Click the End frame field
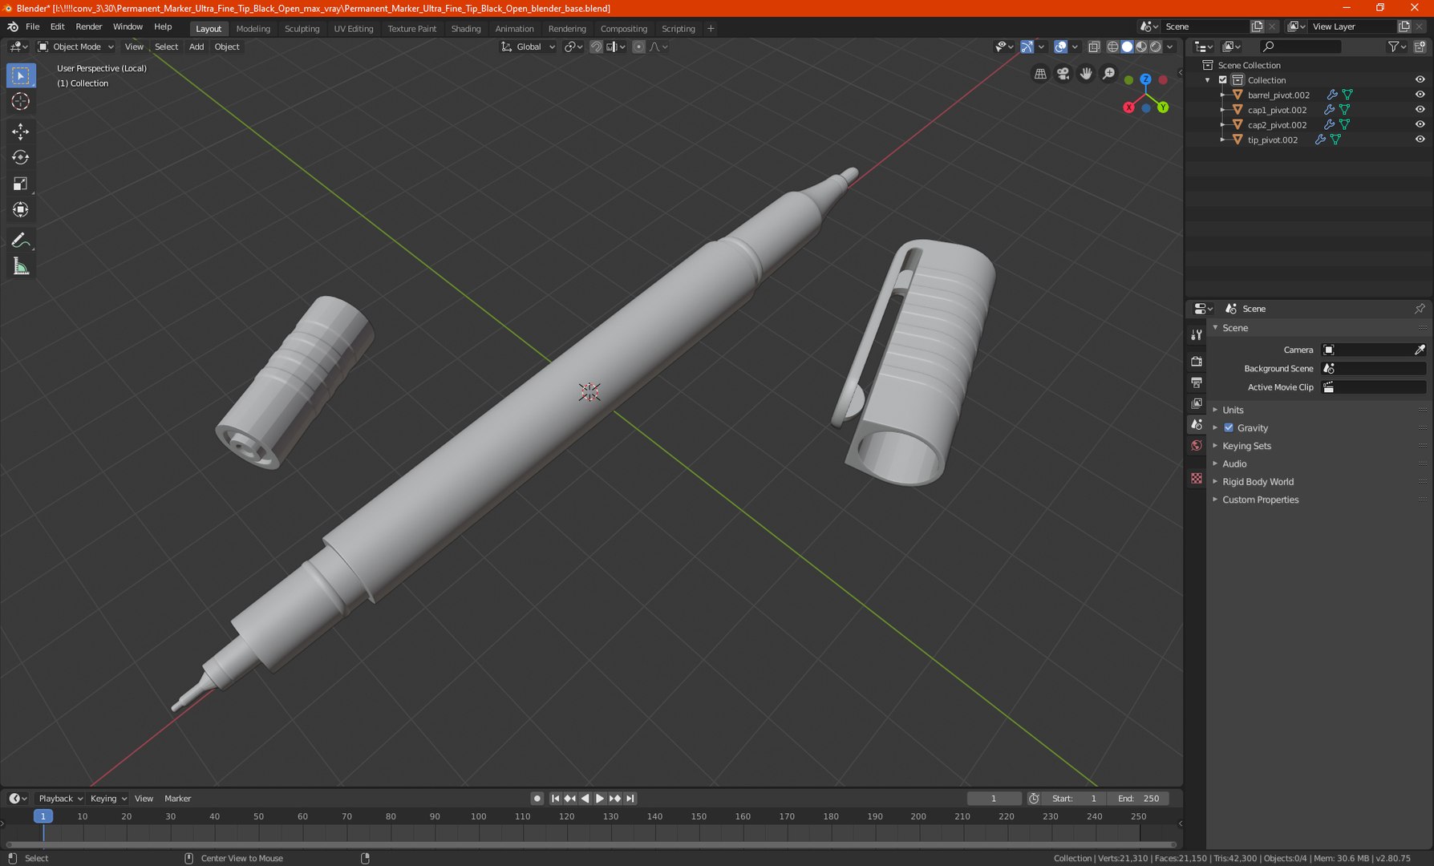The image size is (1434, 866). [x=1138, y=799]
